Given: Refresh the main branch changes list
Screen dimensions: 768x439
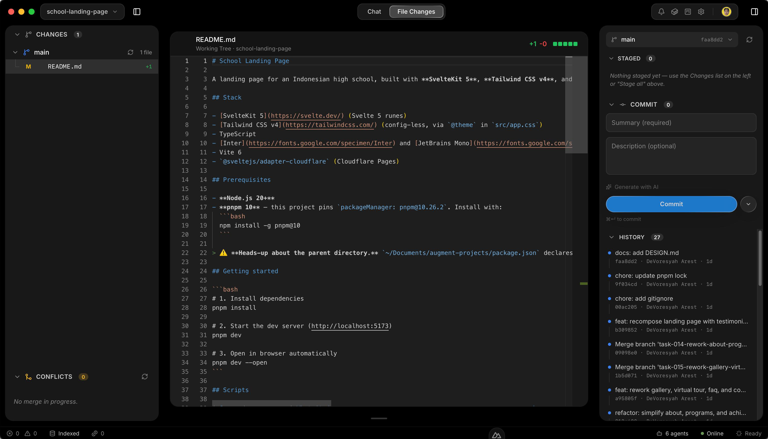Looking at the screenshot, I should 131,53.
